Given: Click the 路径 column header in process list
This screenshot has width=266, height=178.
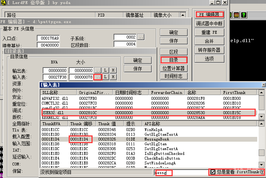Looking at the screenshot, I should coord(50,15).
